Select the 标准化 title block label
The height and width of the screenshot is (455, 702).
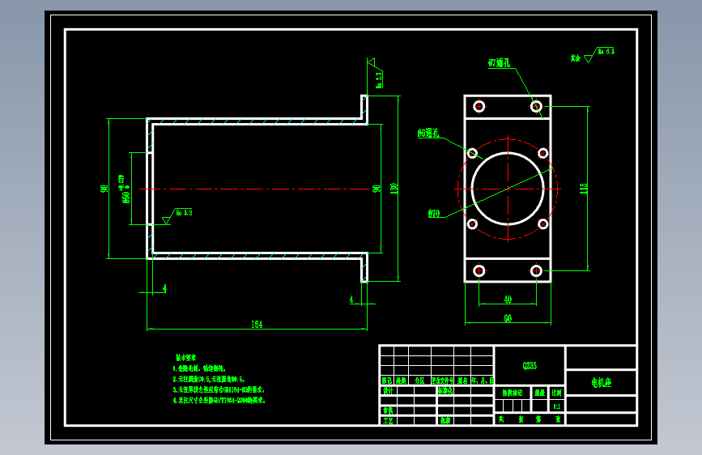445,390
